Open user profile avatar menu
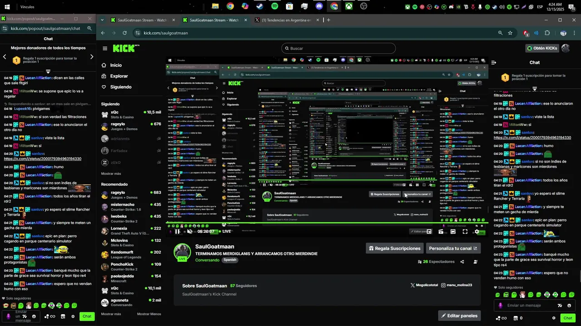Screen dimensions: 581x326 [566, 48]
